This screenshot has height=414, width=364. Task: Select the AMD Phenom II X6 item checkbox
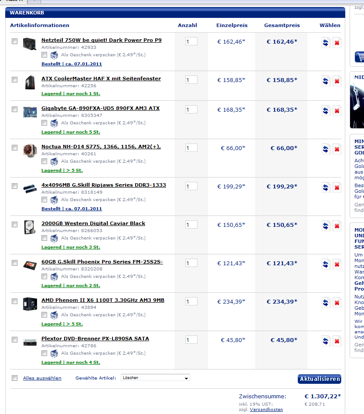pyautogui.click(x=14, y=301)
